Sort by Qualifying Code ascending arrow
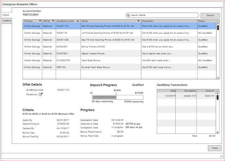This screenshot has height=161, width=225. click(x=78, y=21)
